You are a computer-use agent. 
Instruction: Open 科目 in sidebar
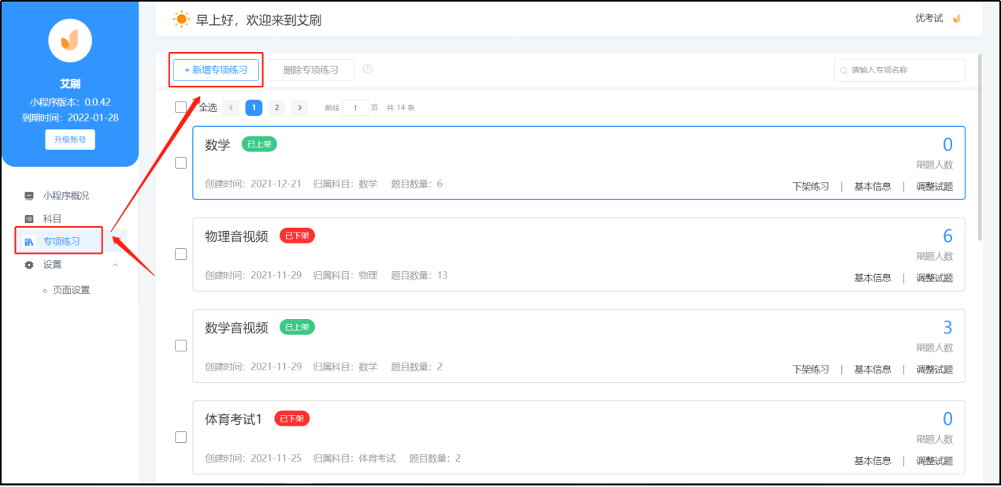[x=52, y=218]
